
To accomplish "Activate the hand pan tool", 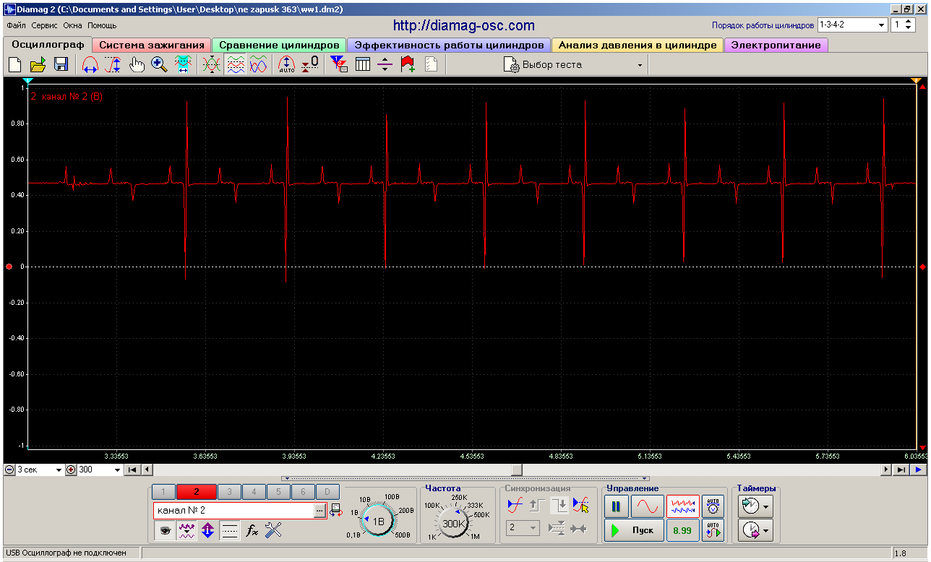I will pos(137,64).
